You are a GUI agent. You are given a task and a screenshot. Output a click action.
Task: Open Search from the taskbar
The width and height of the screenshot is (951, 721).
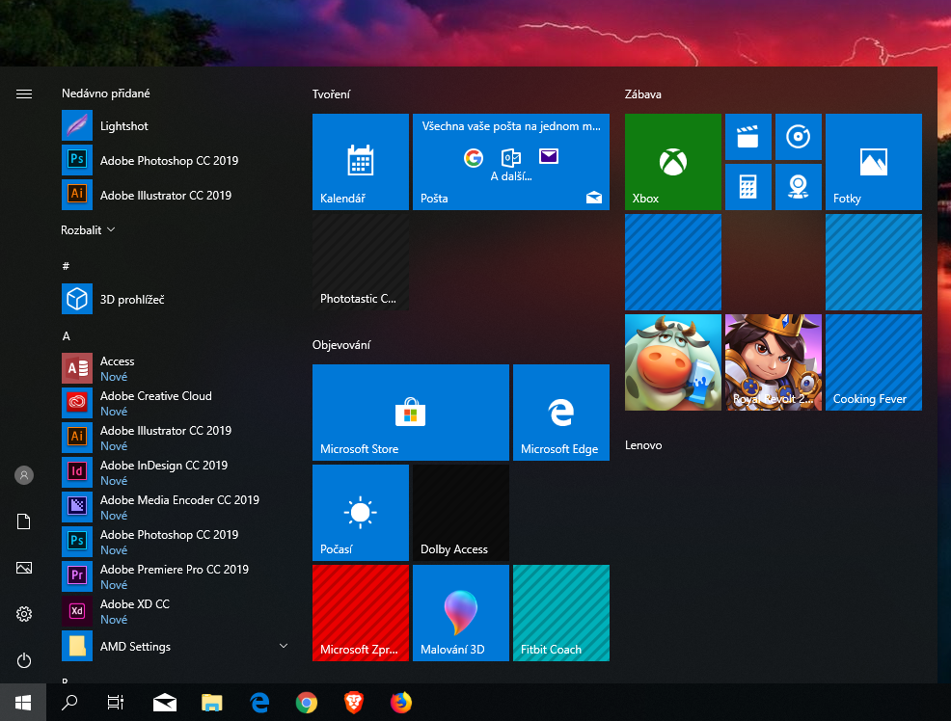pyautogui.click(x=69, y=703)
